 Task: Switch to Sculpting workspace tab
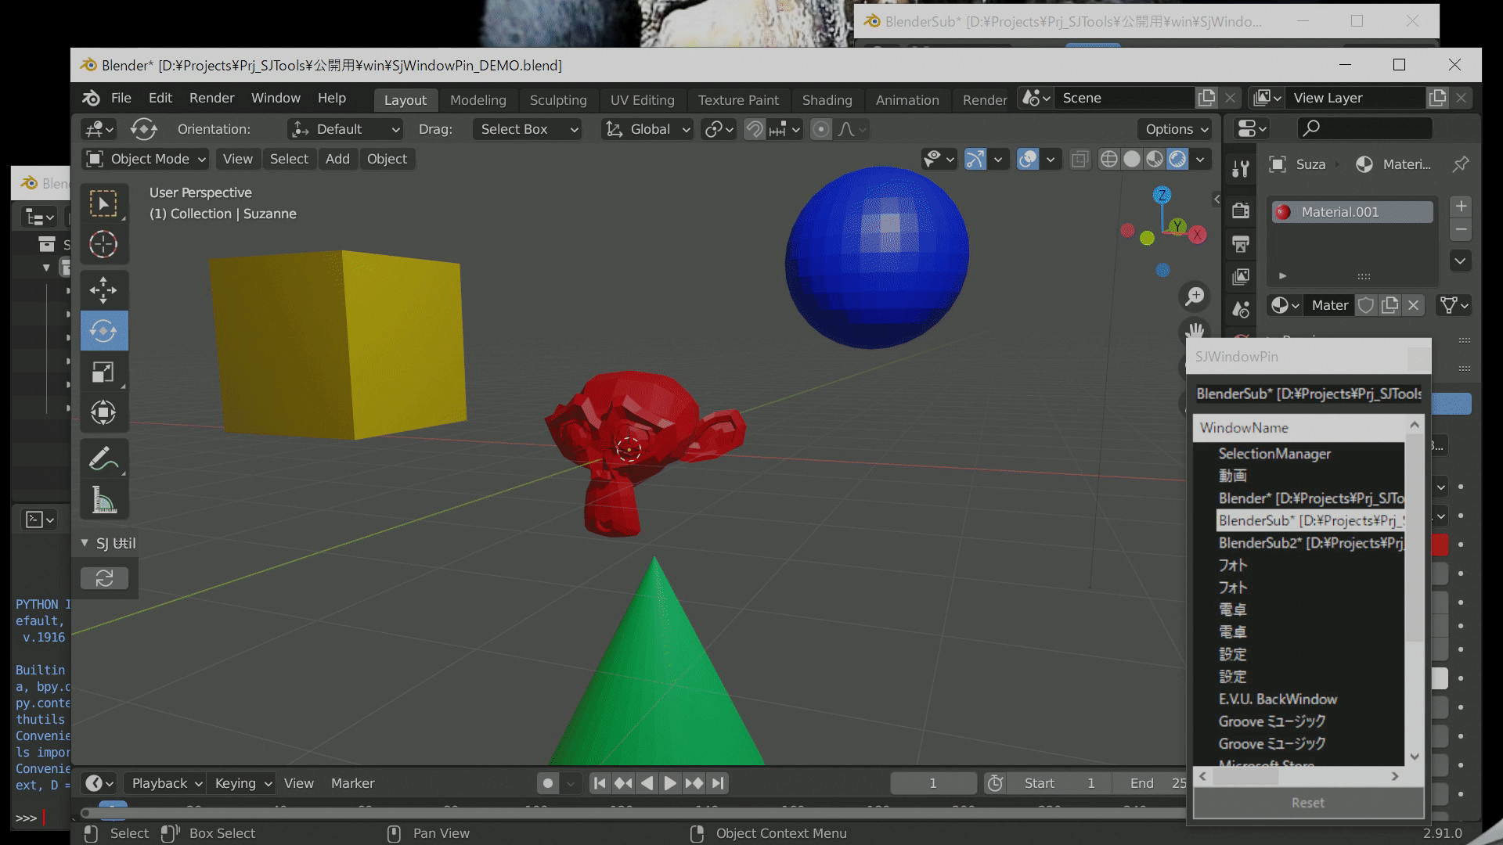point(557,100)
